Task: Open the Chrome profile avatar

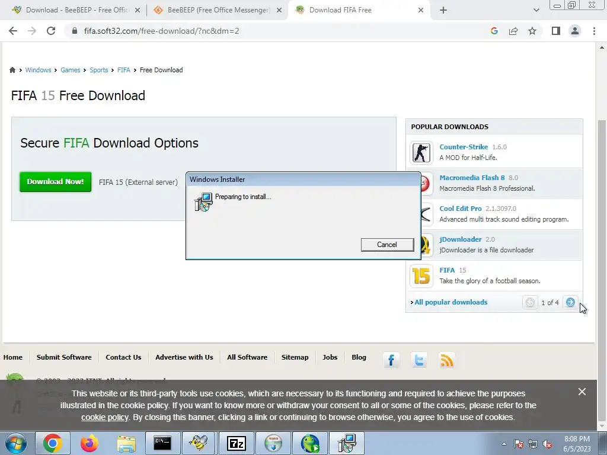Action: pyautogui.click(x=575, y=31)
